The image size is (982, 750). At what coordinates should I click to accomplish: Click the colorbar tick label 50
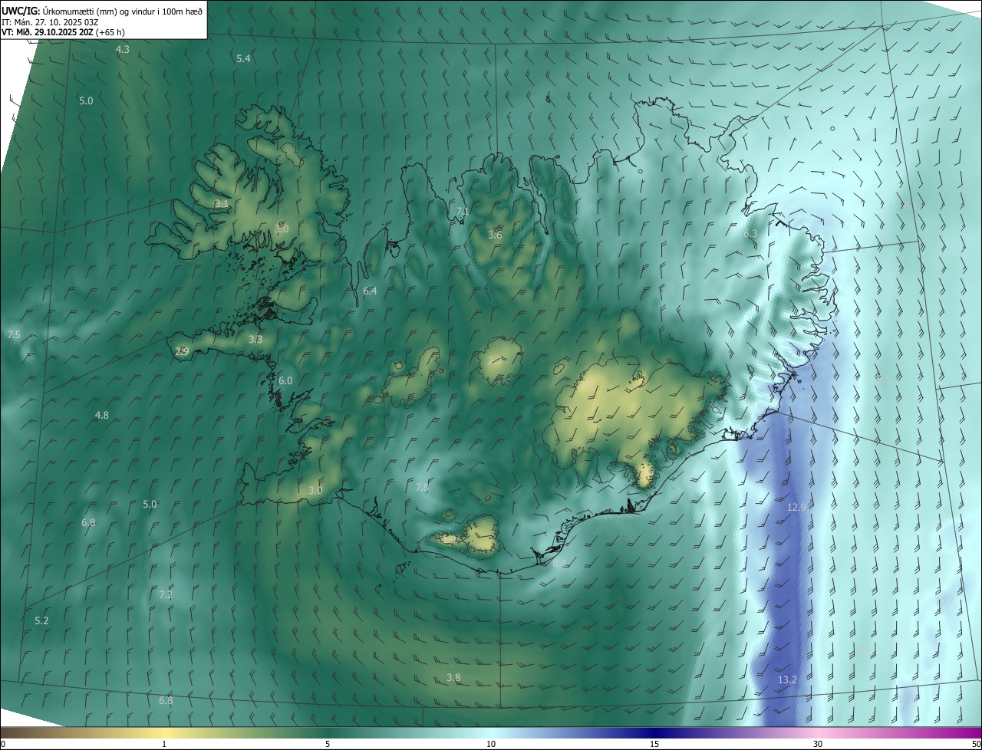[x=976, y=745]
